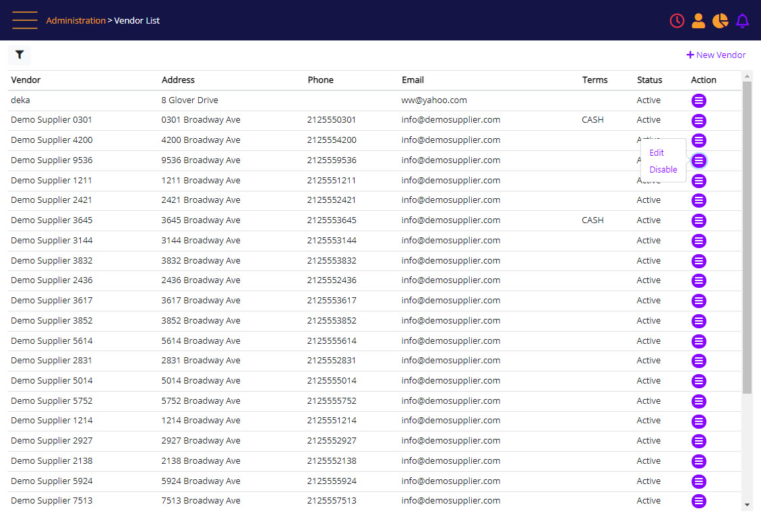
Task: Click Demo Supplier 3852 vendor name
Action: (51, 320)
